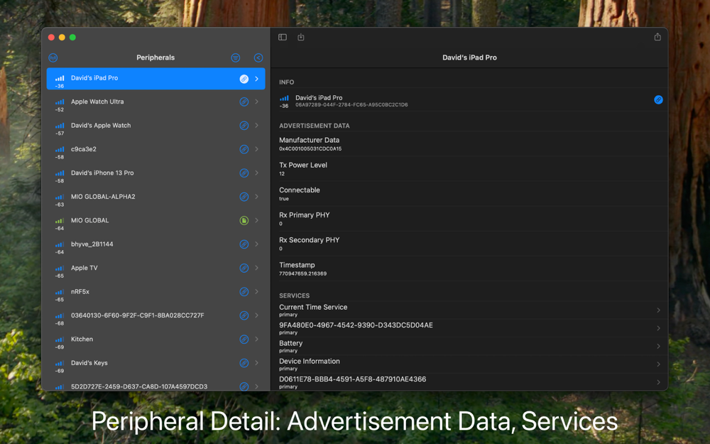Toggle the sidebar panel icon in toolbar
The width and height of the screenshot is (710, 444).
click(x=283, y=37)
